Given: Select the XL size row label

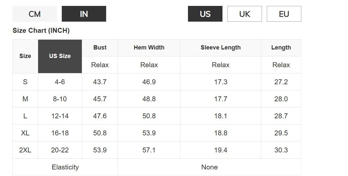Looking at the screenshot, I should coord(25,133).
